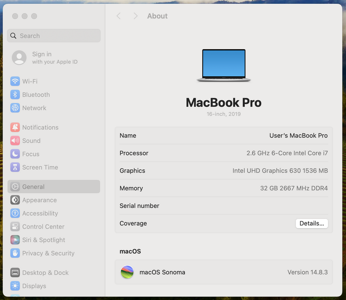Edit the name User's MacBook Pro
Image resolution: width=346 pixels, height=300 pixels.
click(298, 135)
